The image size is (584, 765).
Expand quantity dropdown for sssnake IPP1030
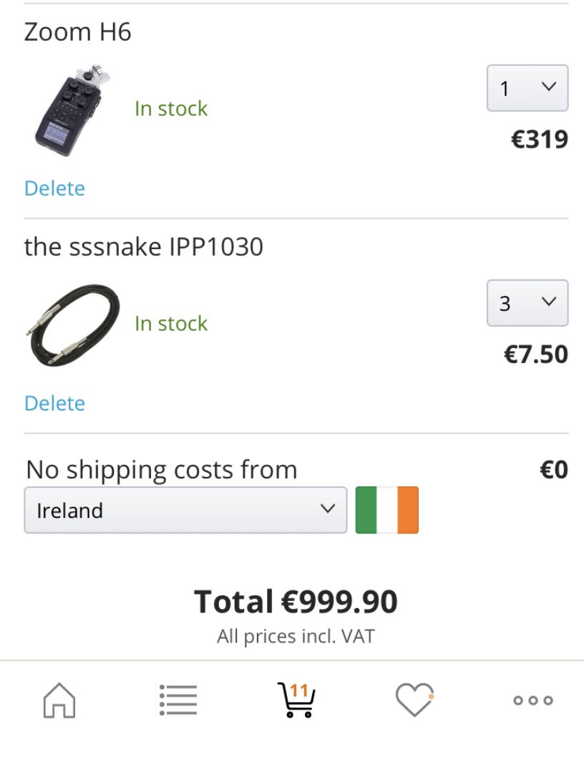[x=527, y=303]
